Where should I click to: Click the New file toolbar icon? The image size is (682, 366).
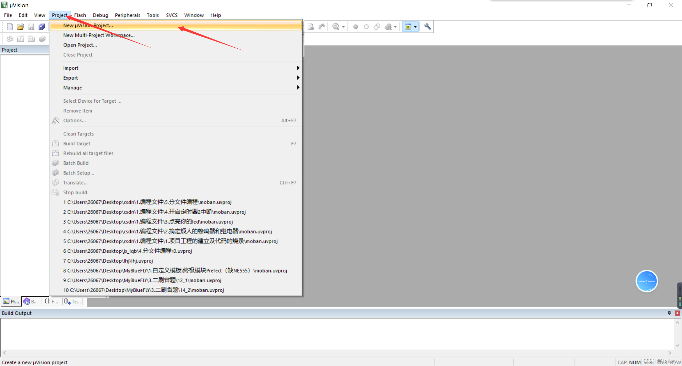coord(10,27)
